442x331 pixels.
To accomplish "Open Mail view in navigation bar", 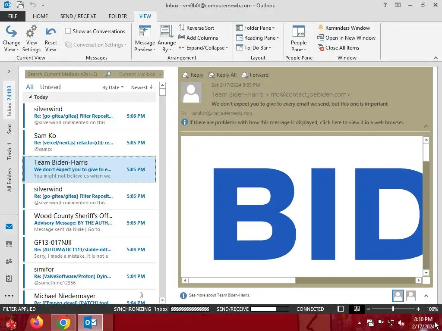I will click(9, 226).
